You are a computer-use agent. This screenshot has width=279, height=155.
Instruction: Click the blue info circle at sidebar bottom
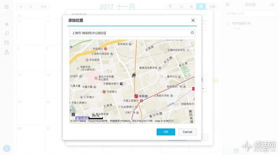point(7,148)
